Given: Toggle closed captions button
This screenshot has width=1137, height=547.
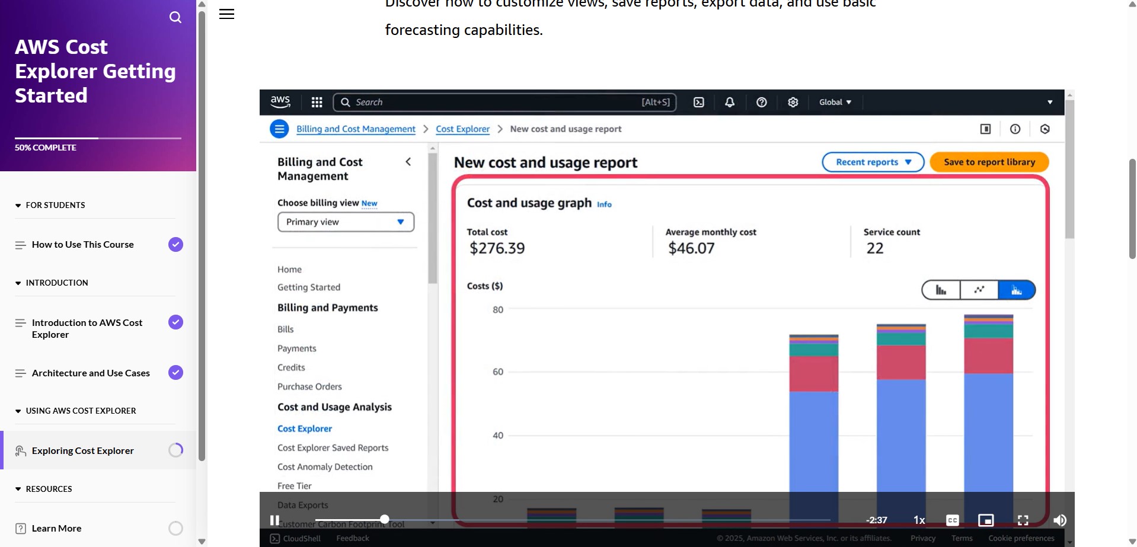Looking at the screenshot, I should click(953, 520).
